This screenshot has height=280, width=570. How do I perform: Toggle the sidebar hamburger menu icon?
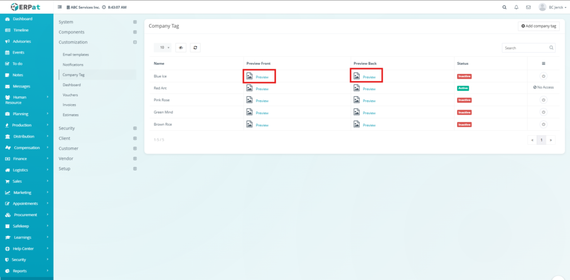(60, 7)
